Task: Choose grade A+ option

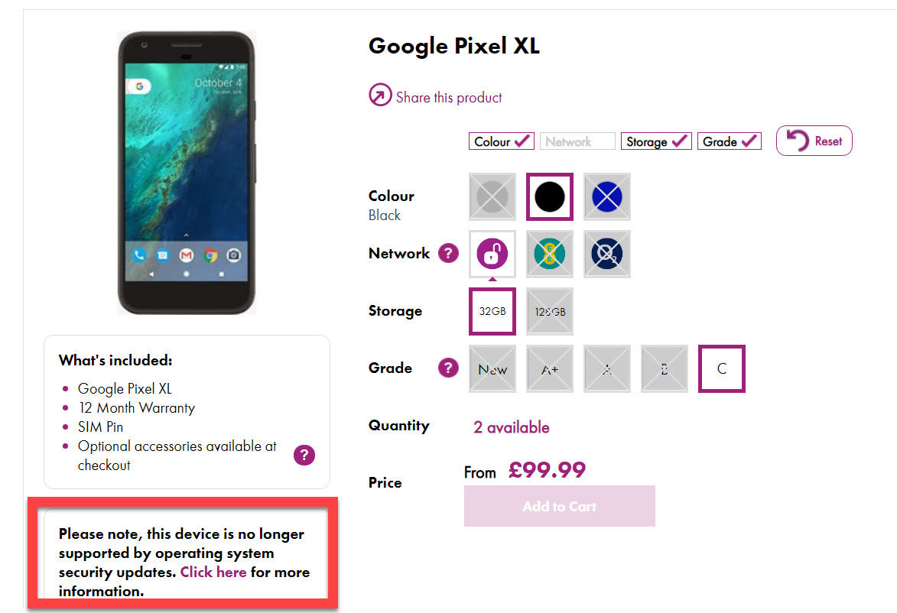Action: tap(550, 369)
